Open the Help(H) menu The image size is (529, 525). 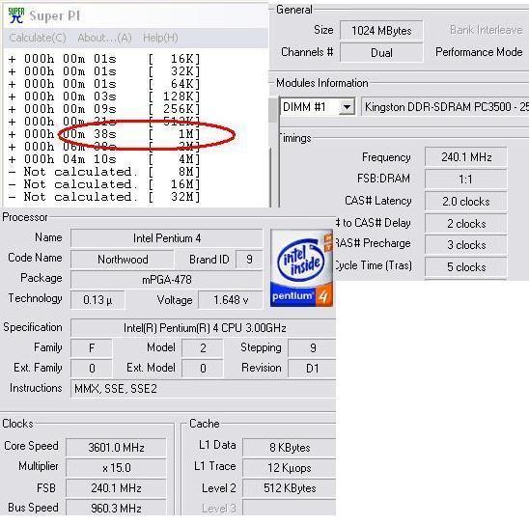[x=160, y=38]
